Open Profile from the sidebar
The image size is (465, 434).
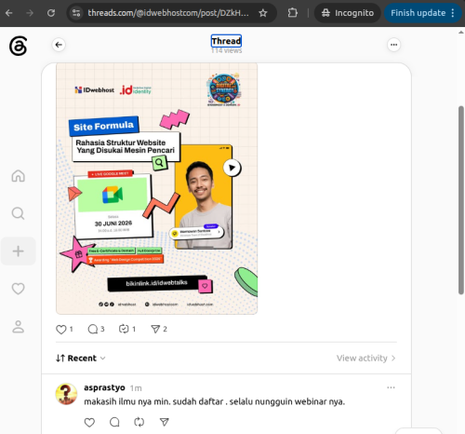(18, 327)
